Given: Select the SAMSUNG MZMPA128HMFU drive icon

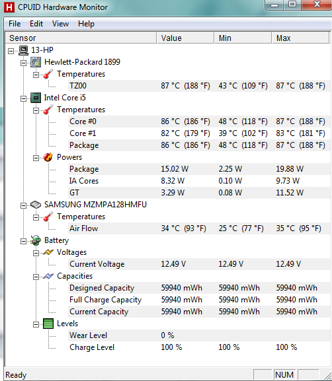Looking at the screenshot, I should [x=36, y=205].
